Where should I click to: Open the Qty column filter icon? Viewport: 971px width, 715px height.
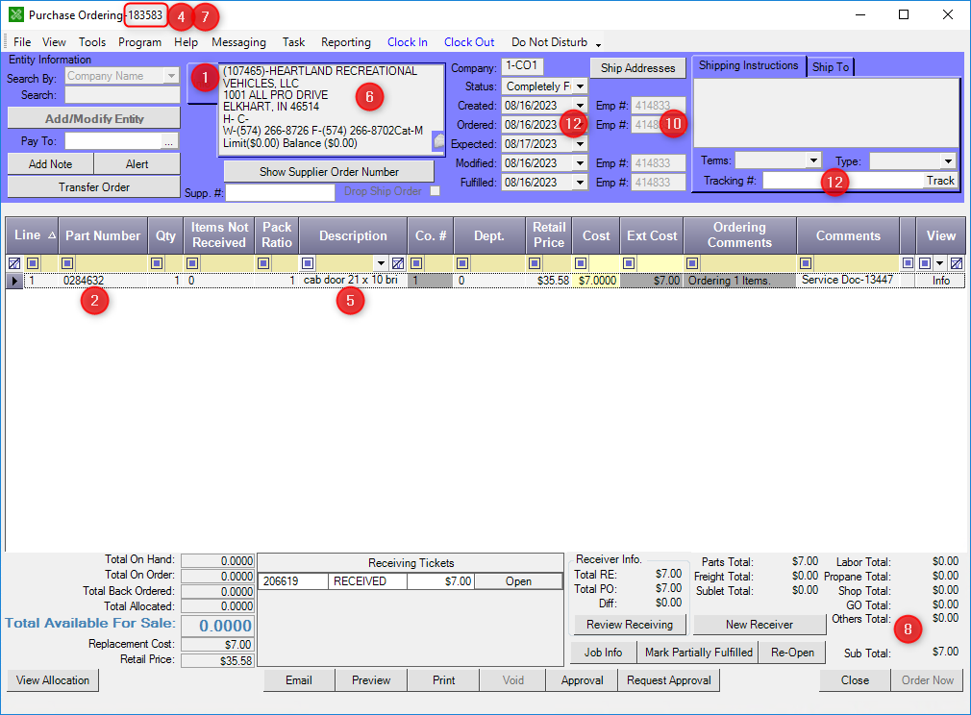tap(157, 263)
